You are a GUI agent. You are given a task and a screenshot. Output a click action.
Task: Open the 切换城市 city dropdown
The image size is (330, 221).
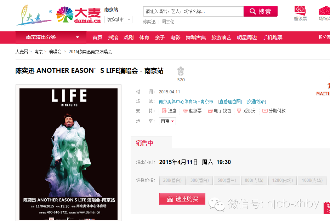(x=118, y=20)
